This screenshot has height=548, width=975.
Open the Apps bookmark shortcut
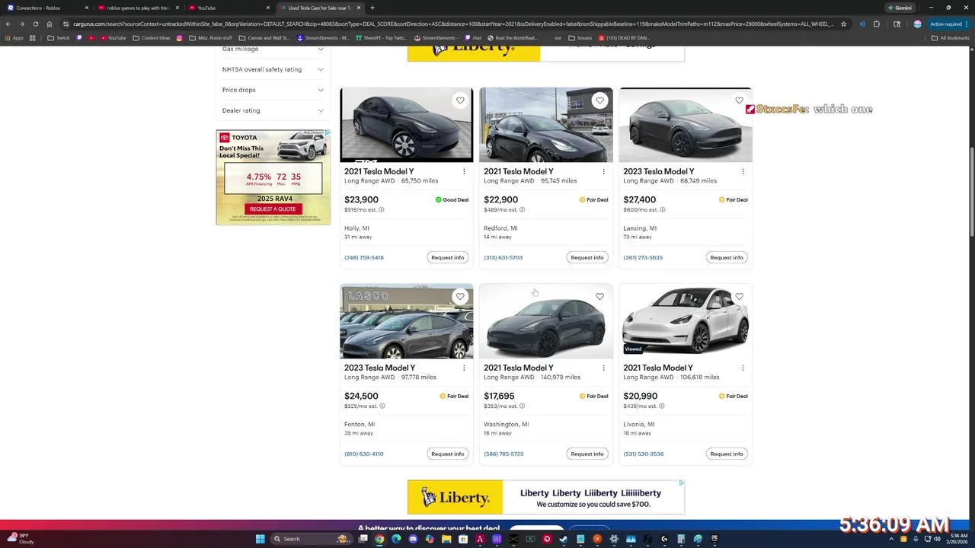coord(14,37)
